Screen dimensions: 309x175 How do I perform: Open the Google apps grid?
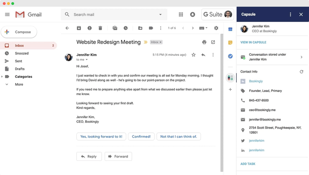(181, 15)
